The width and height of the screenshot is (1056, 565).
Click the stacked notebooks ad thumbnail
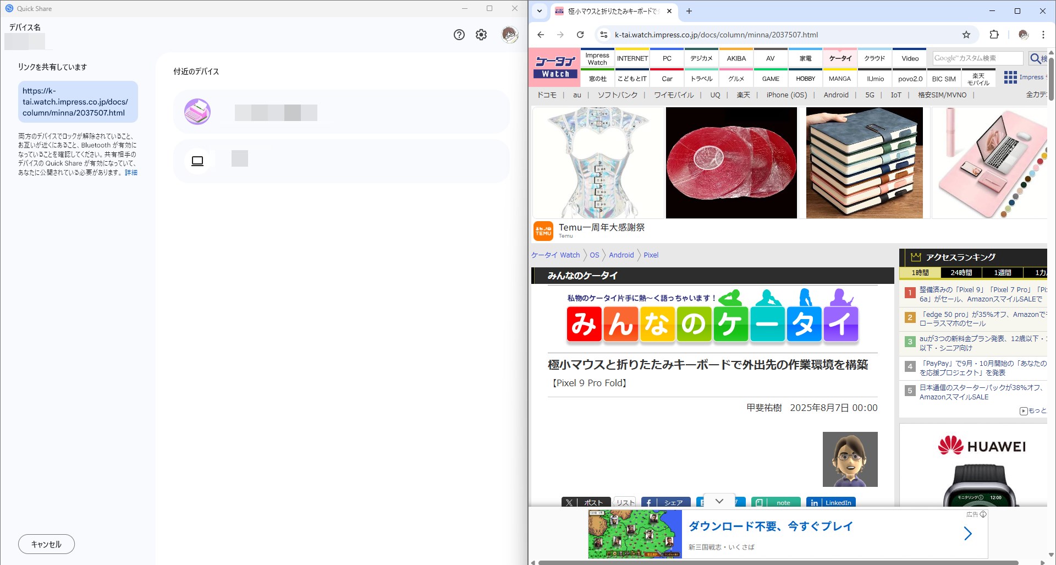coord(864,163)
